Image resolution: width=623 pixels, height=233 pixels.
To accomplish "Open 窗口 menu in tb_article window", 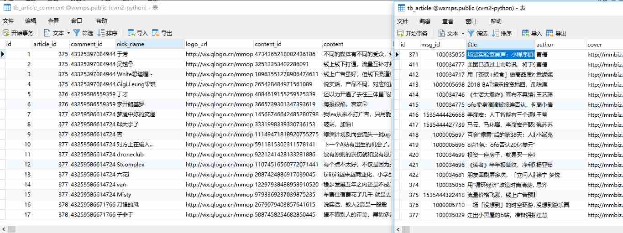I will pyautogui.click(x=471, y=21).
